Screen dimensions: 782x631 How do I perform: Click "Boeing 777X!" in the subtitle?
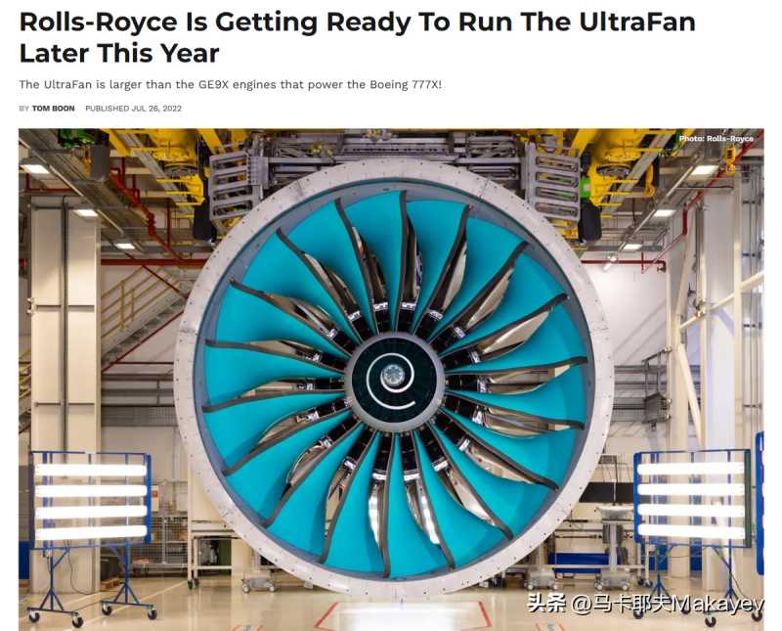[406, 84]
